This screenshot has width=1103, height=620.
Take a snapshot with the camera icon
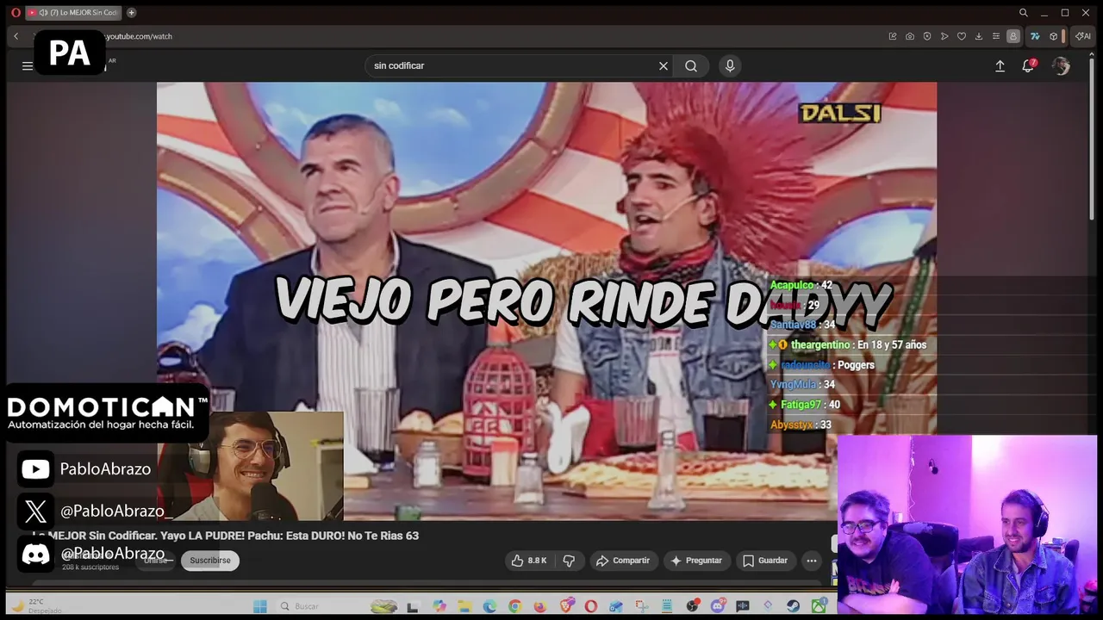910,36
